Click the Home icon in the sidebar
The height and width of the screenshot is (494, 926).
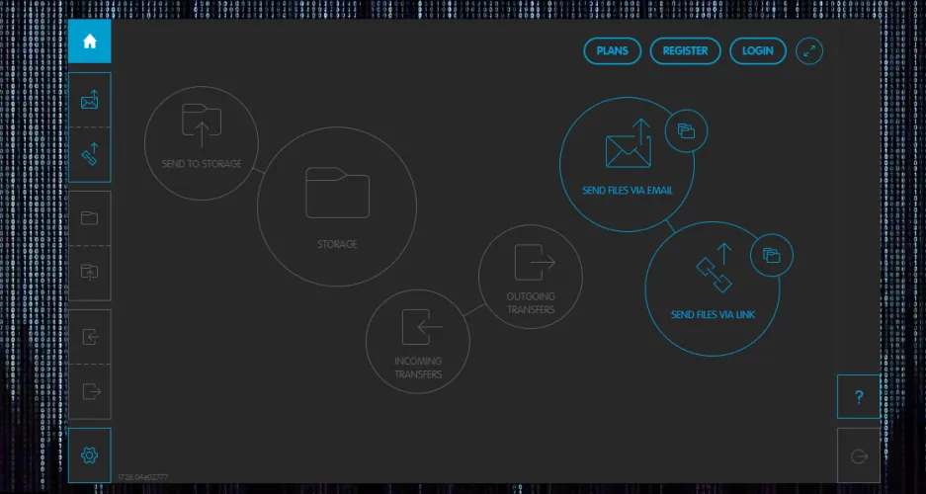point(90,41)
